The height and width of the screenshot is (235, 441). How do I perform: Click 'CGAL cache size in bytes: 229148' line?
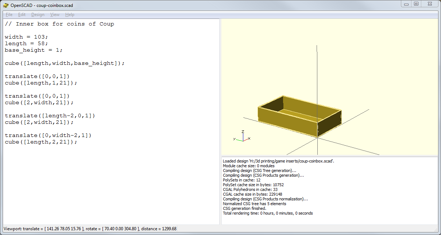(253, 194)
